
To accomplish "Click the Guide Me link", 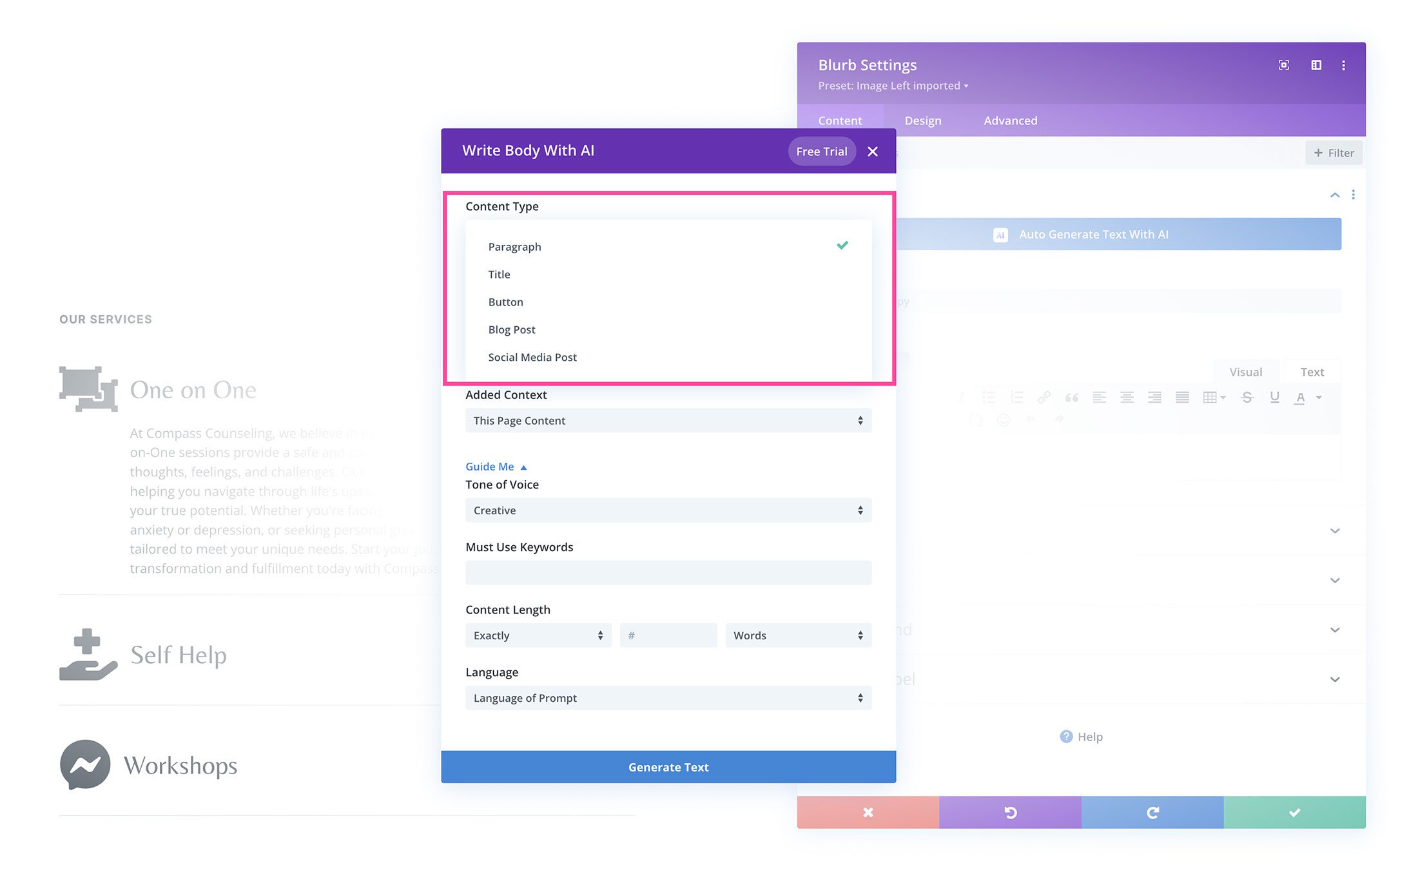I will pos(490,467).
